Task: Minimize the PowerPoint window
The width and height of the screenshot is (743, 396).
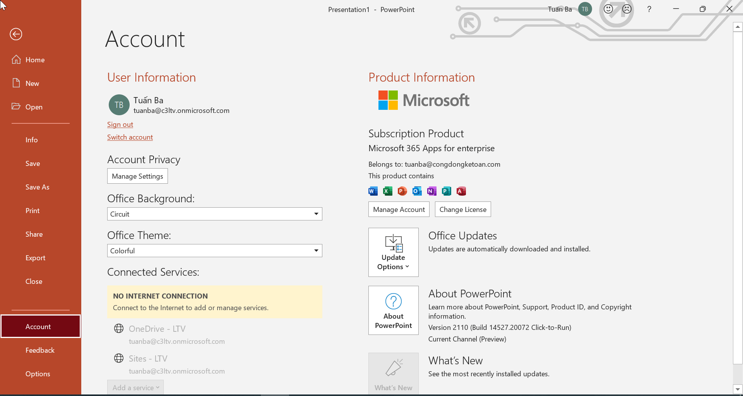Action: click(x=676, y=9)
